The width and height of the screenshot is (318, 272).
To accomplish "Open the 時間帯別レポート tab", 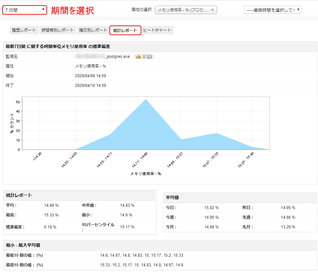I will [58, 30].
